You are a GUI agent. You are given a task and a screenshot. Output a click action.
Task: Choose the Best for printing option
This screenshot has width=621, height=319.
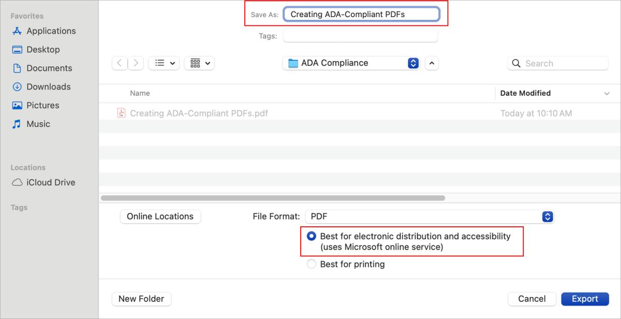311,264
